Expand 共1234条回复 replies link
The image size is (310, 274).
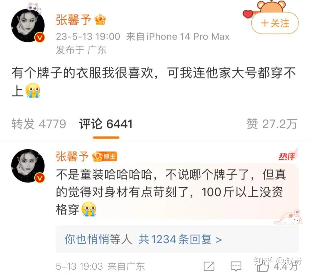(180, 239)
